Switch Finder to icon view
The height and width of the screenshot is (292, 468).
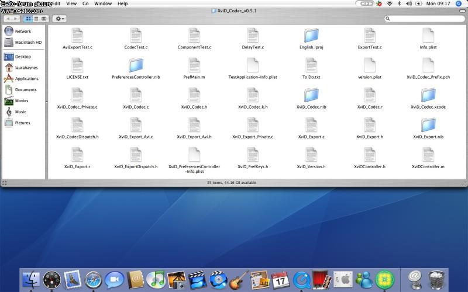(28, 19)
